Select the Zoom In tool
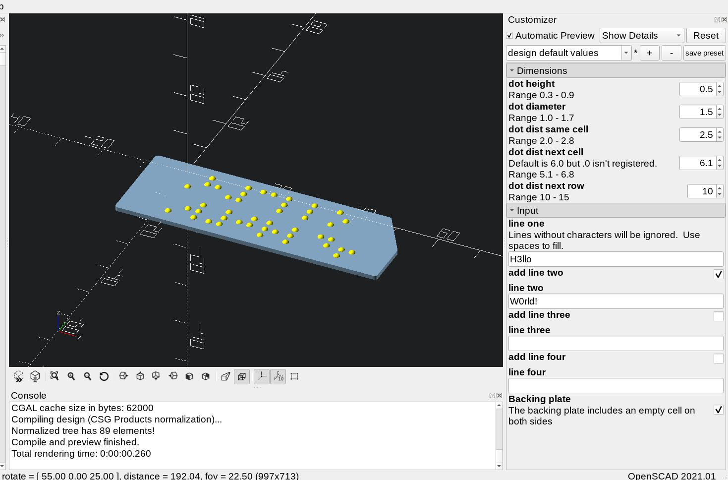Viewport: 728px width, 480px height. [x=71, y=376]
